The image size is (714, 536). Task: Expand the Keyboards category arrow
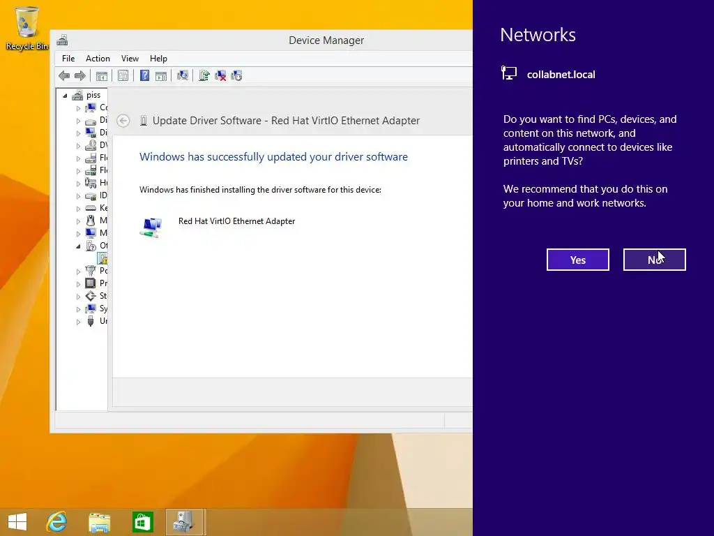(78, 209)
